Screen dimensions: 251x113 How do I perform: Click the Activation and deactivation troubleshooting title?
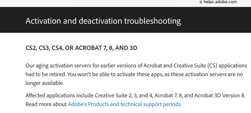tap(103, 21)
